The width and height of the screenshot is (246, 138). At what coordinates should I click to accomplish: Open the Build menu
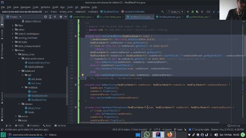[x=55, y=7]
